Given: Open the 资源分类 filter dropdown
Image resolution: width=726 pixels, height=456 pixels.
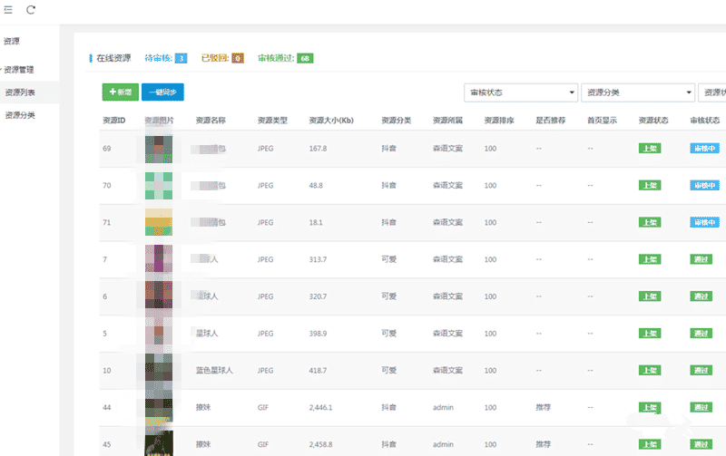Looking at the screenshot, I should (x=638, y=92).
